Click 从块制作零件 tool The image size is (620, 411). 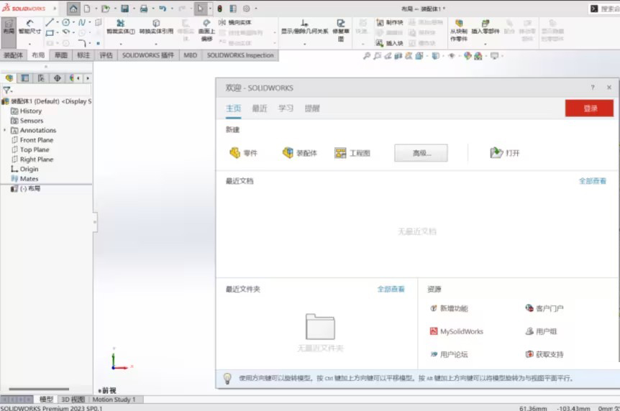click(x=459, y=30)
